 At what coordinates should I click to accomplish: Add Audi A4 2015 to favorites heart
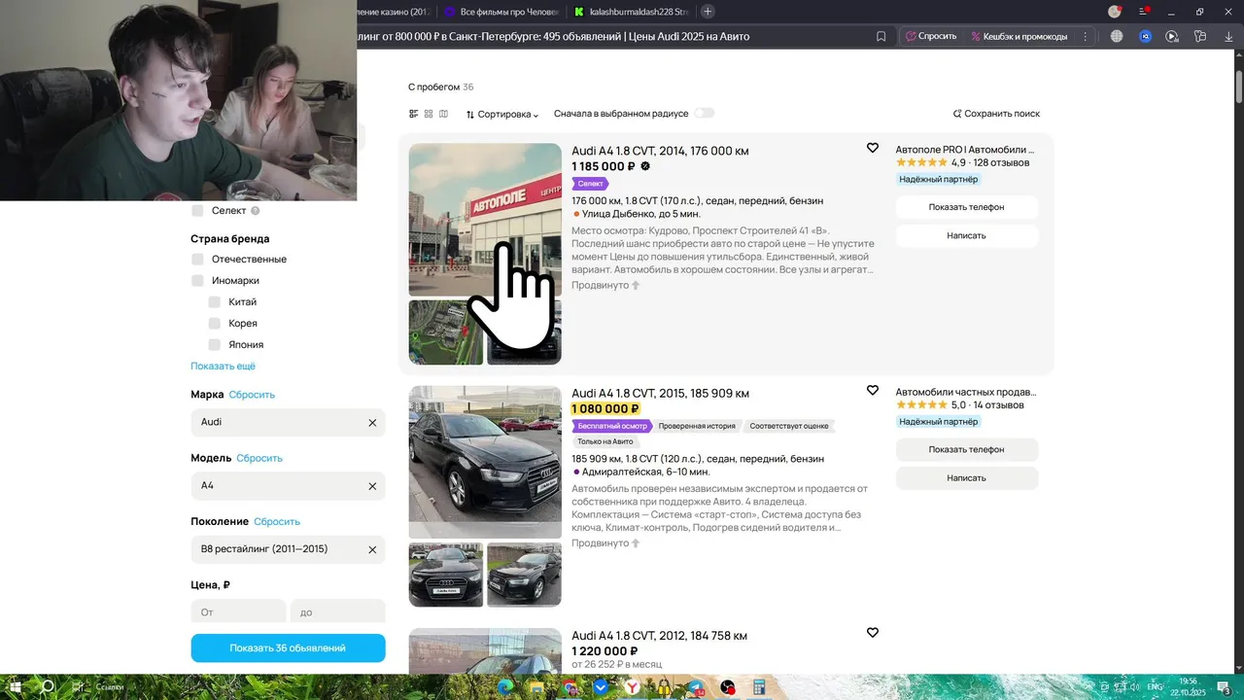coord(872,390)
